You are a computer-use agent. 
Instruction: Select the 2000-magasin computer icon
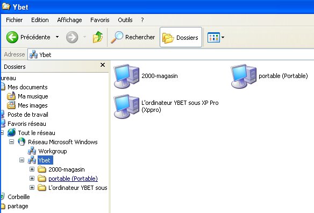(x=126, y=76)
